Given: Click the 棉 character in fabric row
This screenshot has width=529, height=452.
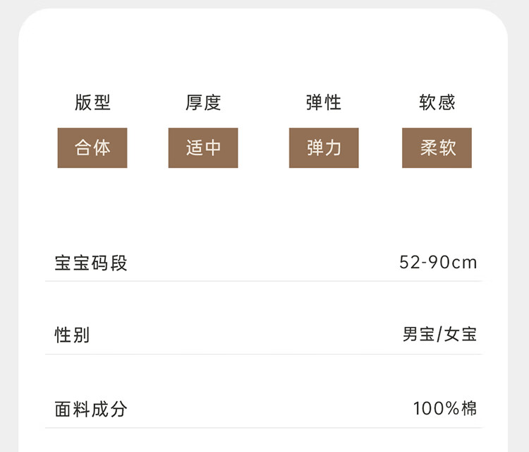Looking at the screenshot, I should (470, 408).
